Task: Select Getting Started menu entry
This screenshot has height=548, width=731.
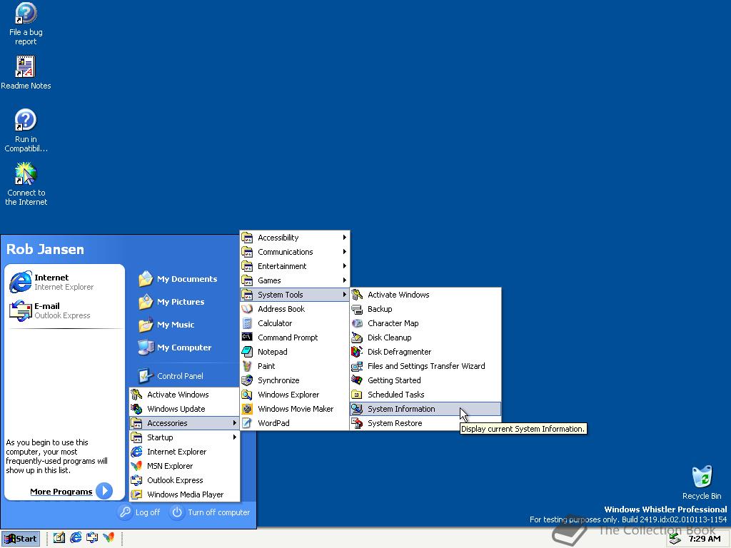Action: click(425, 380)
